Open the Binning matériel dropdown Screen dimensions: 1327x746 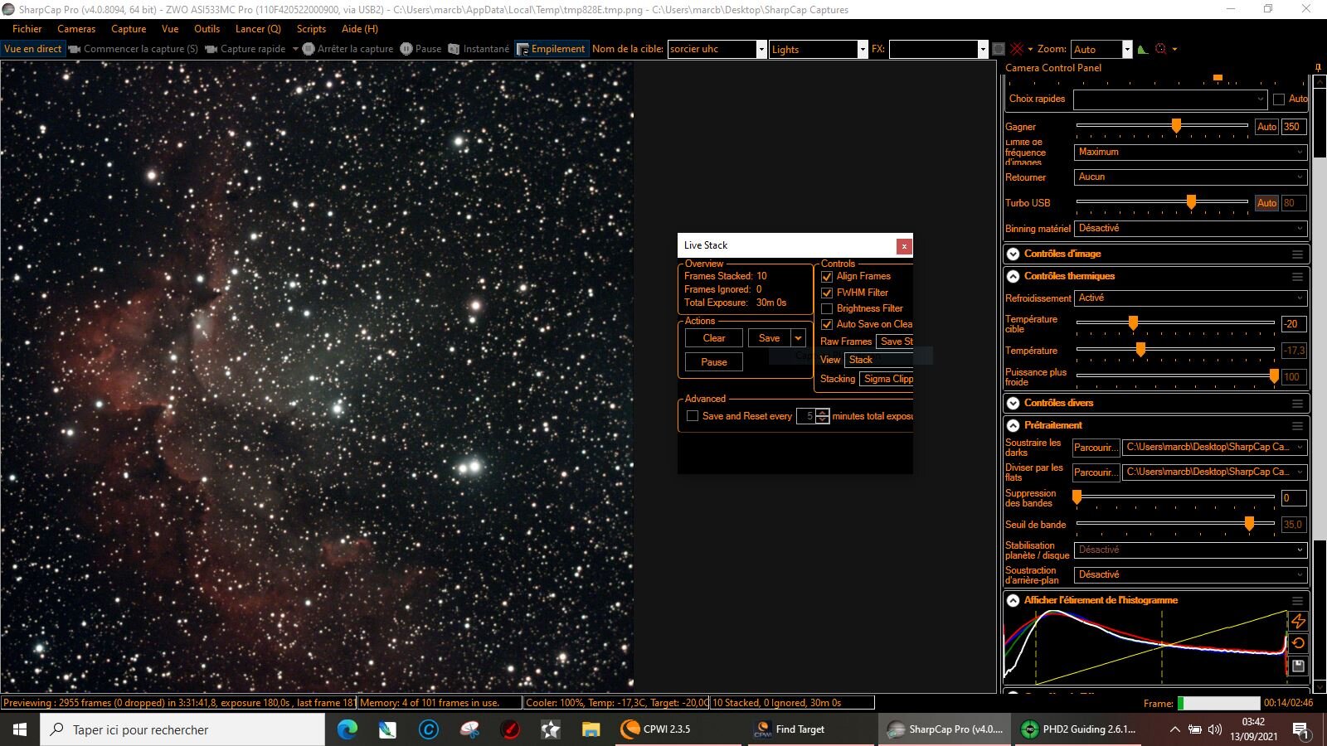[x=1191, y=228]
